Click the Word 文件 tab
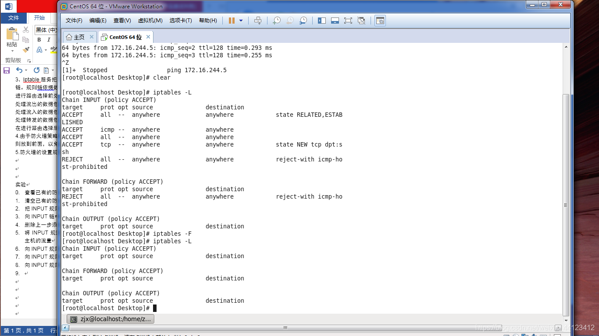 14,18
